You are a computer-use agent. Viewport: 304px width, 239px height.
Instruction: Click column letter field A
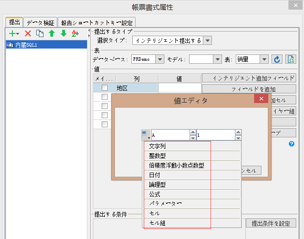tap(170, 135)
